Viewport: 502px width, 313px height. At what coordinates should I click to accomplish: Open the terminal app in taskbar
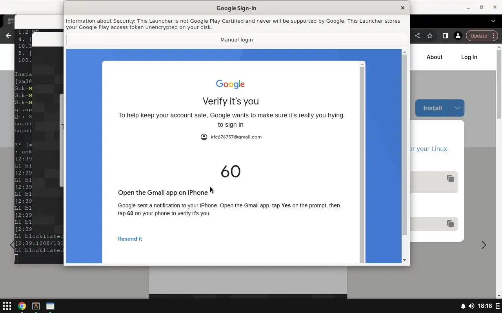36,306
